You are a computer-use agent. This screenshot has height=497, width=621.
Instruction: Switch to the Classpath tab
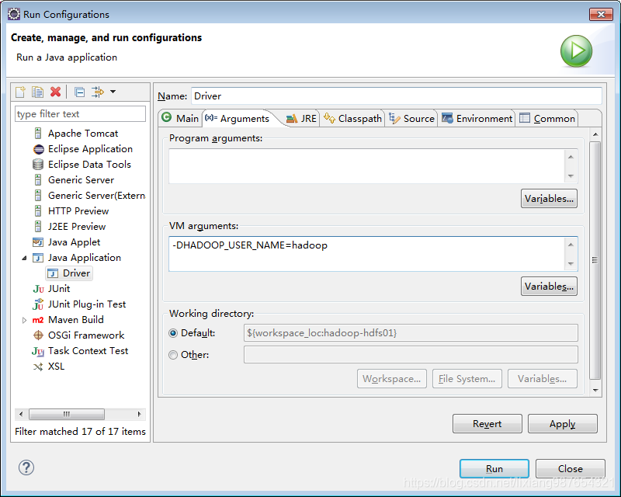coord(352,119)
